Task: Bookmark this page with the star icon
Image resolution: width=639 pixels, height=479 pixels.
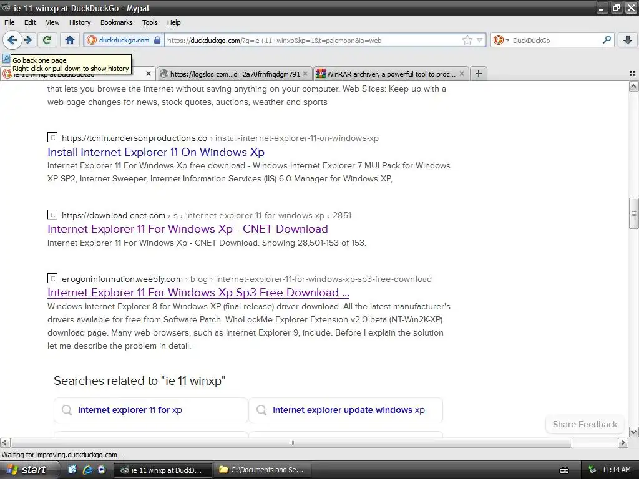Action: pyautogui.click(x=467, y=40)
